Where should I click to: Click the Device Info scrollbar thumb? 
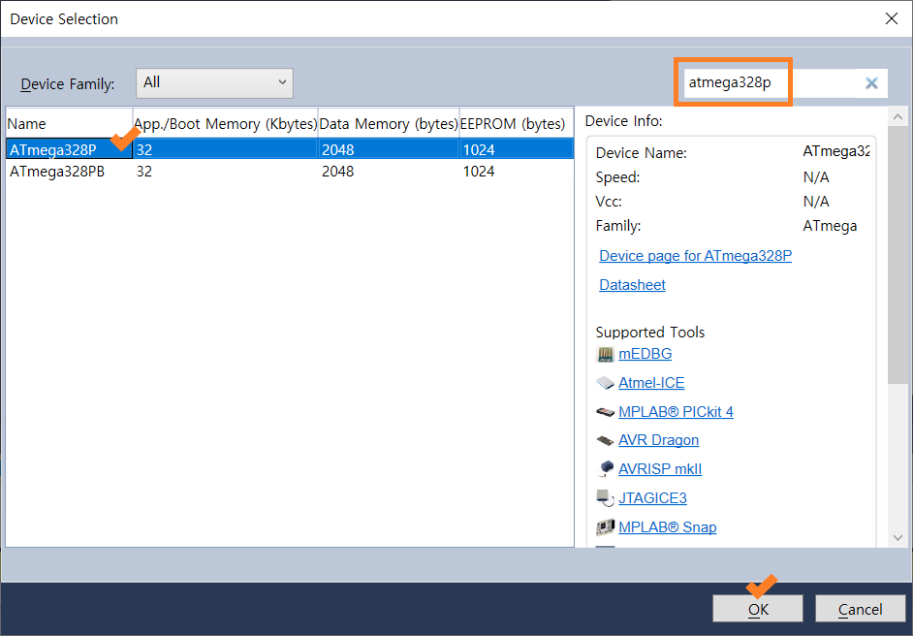(x=897, y=254)
